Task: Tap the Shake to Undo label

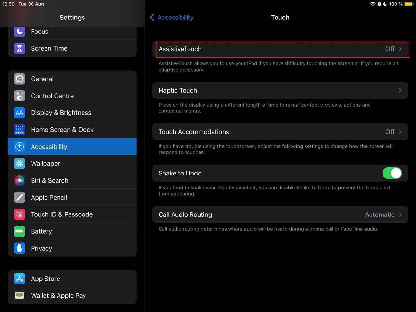Action: [180, 173]
